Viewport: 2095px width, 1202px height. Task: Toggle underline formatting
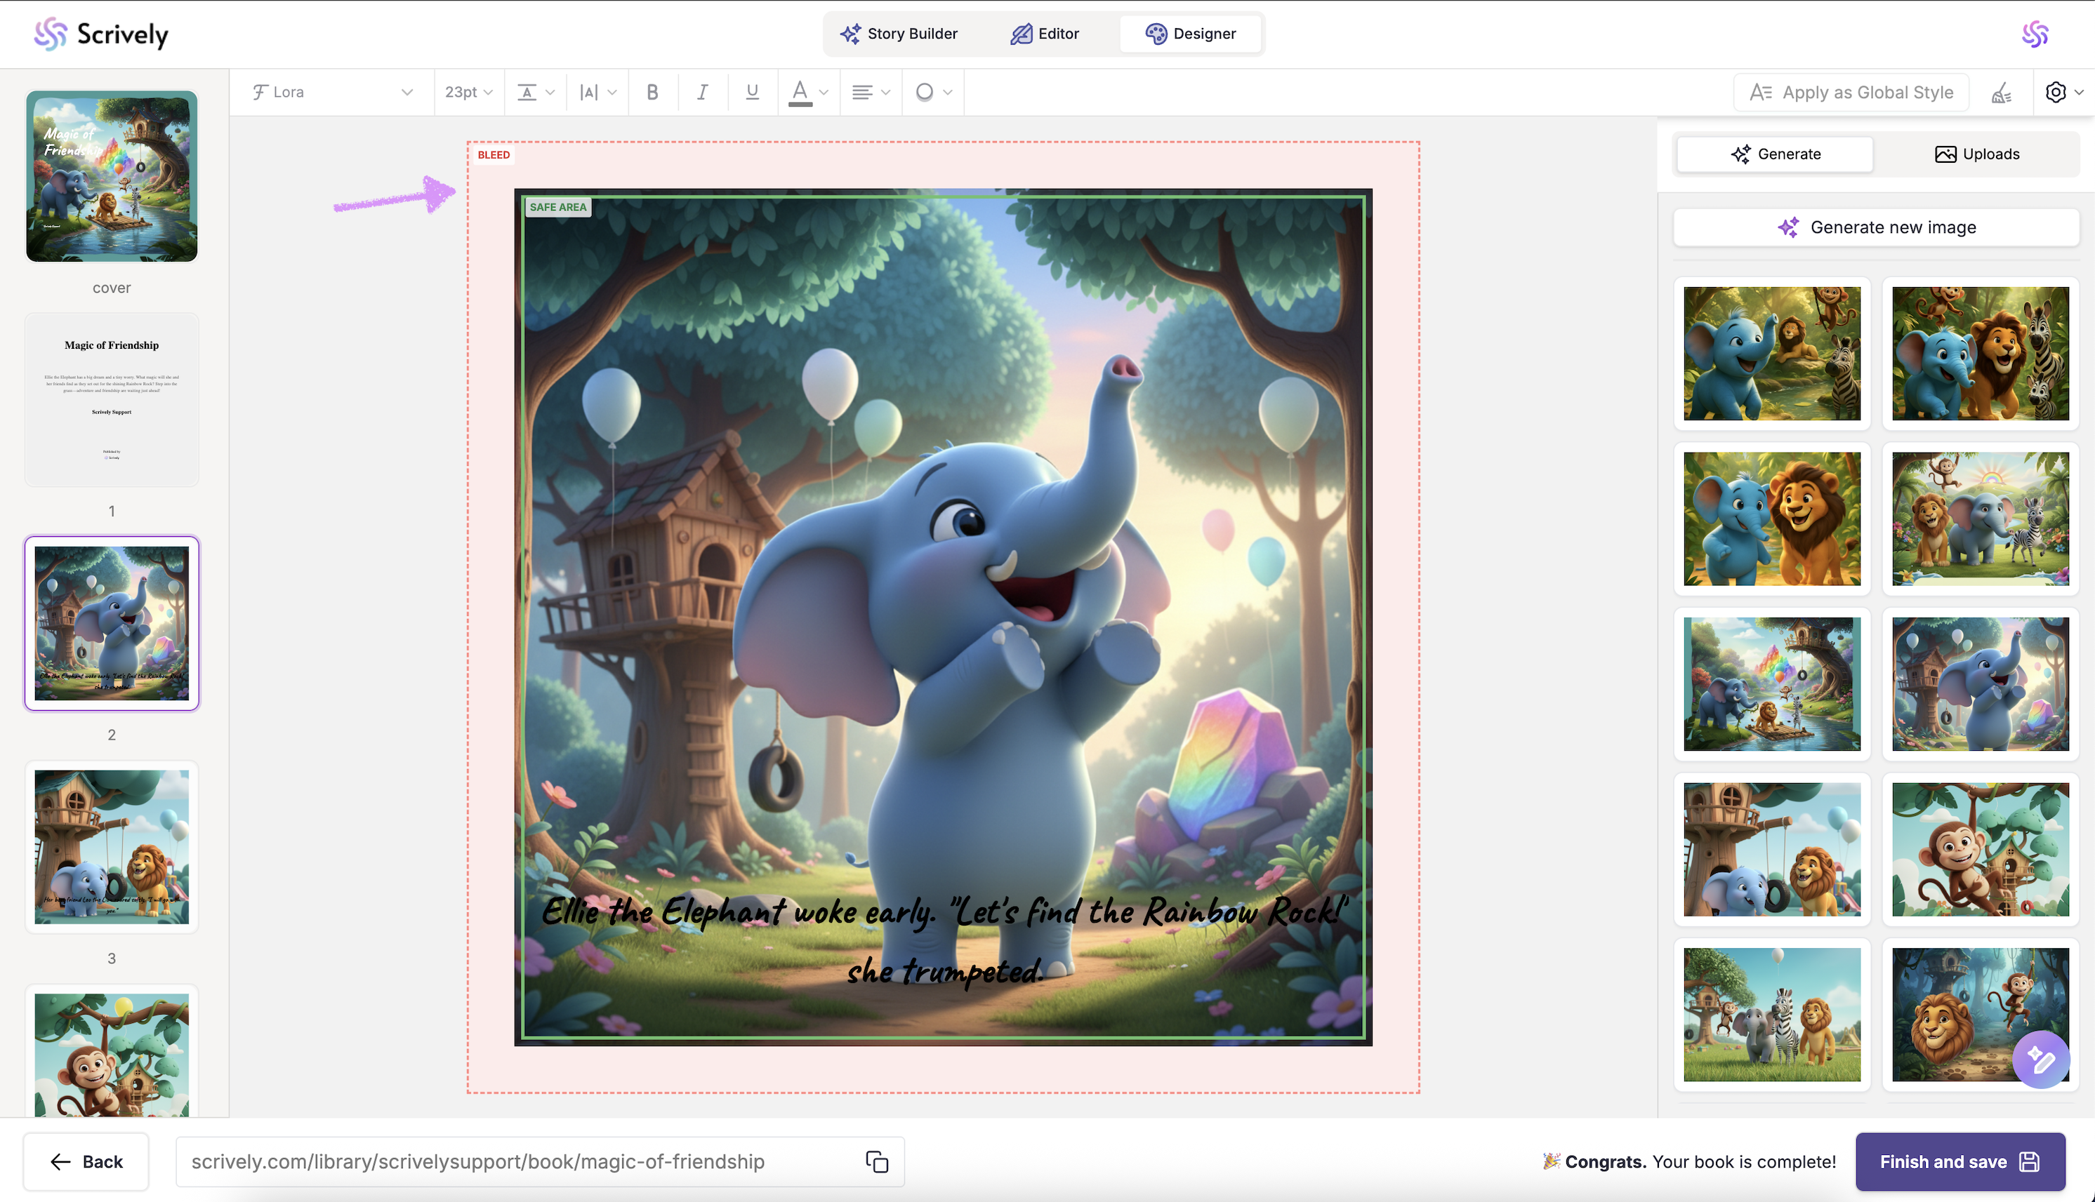click(751, 93)
